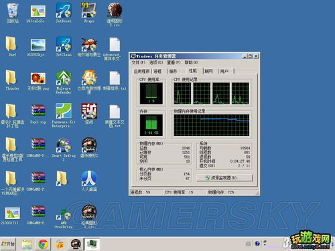Switch to the 进程 (Processes) tab
This screenshot has width=335, height=251.
[x=157, y=71]
